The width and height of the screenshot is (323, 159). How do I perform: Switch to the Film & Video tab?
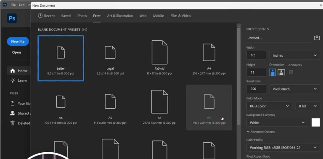180,16
